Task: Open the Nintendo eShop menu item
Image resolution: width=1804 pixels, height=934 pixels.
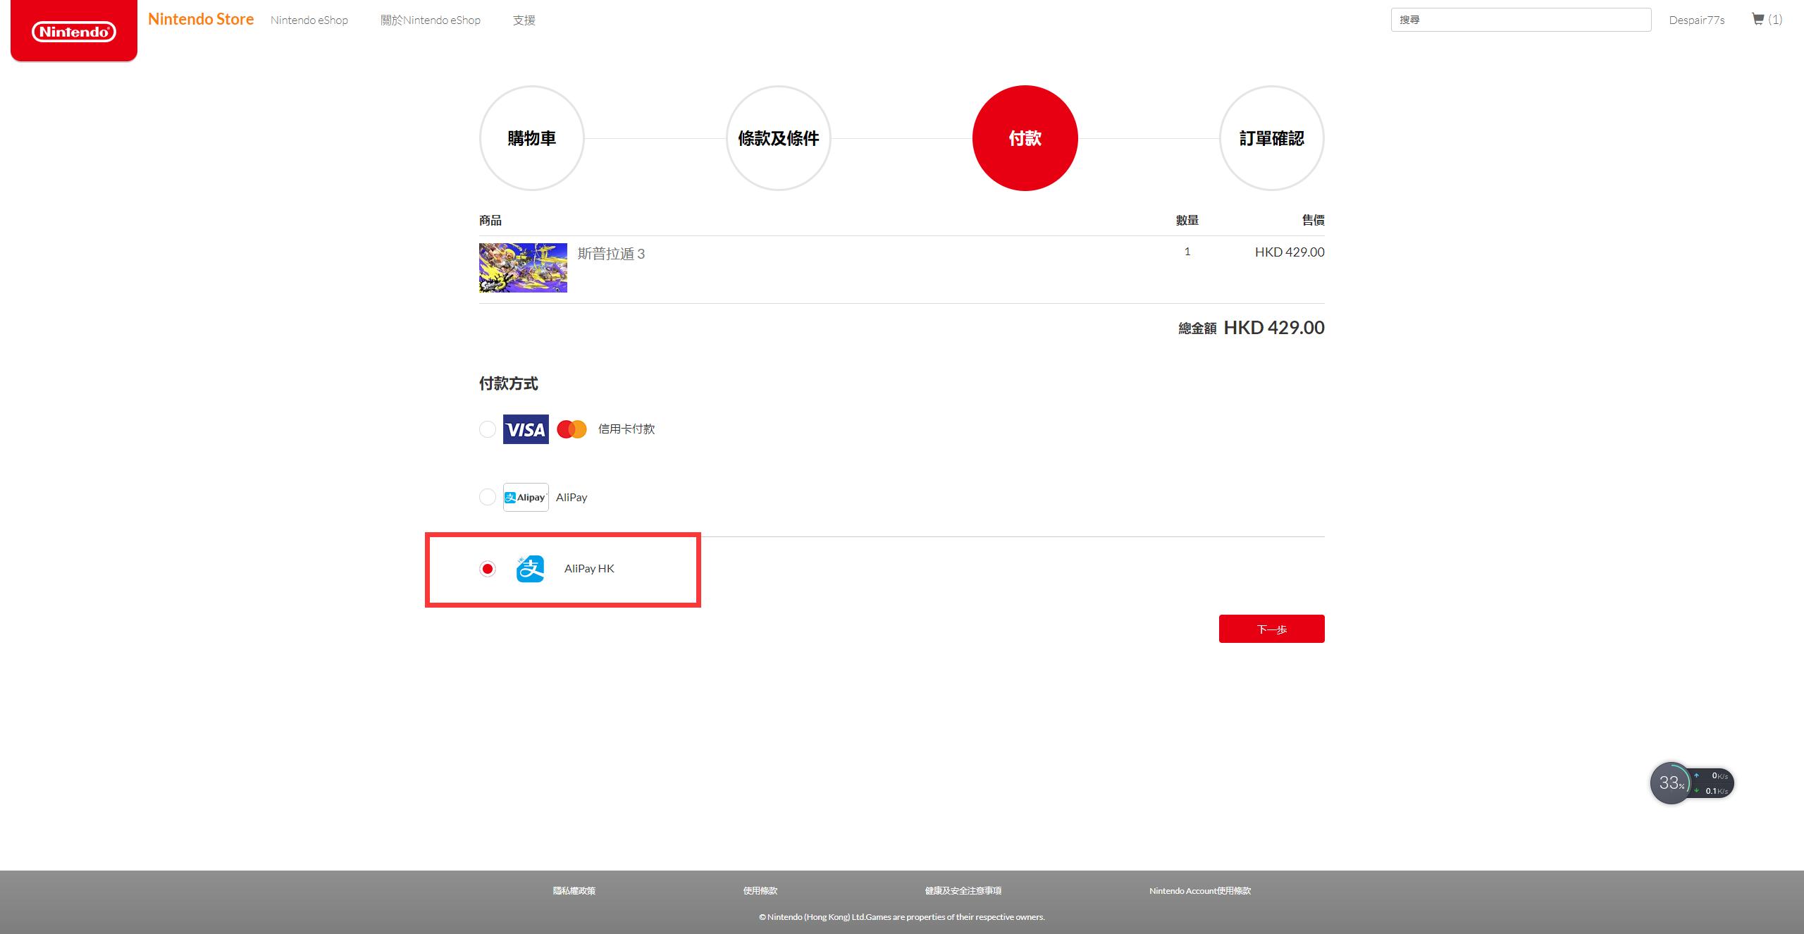Action: point(309,20)
